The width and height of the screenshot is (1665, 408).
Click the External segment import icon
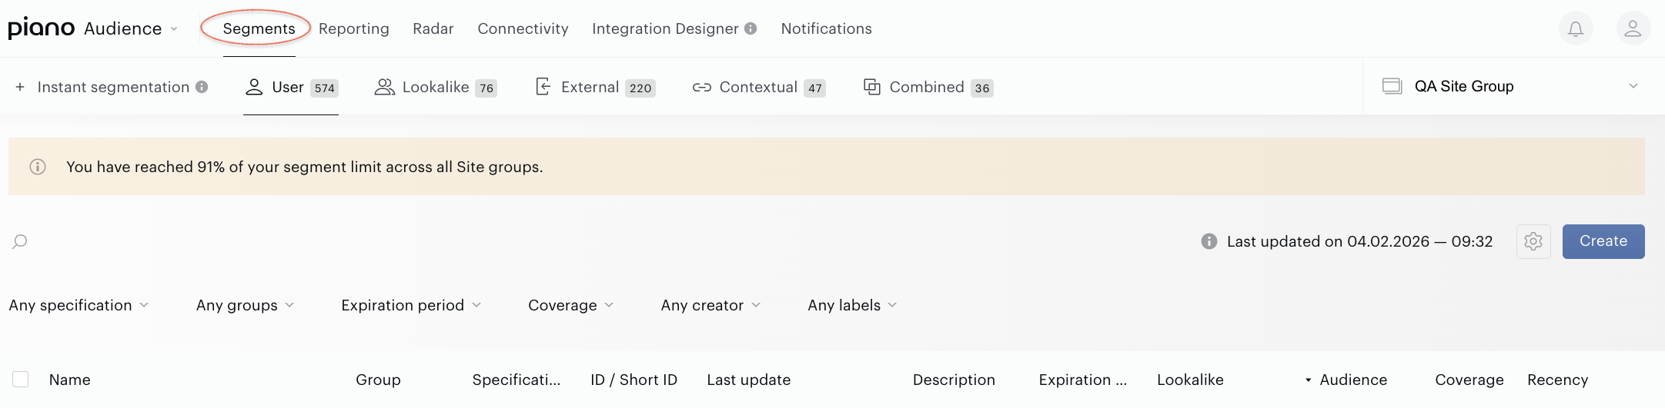[x=543, y=87]
